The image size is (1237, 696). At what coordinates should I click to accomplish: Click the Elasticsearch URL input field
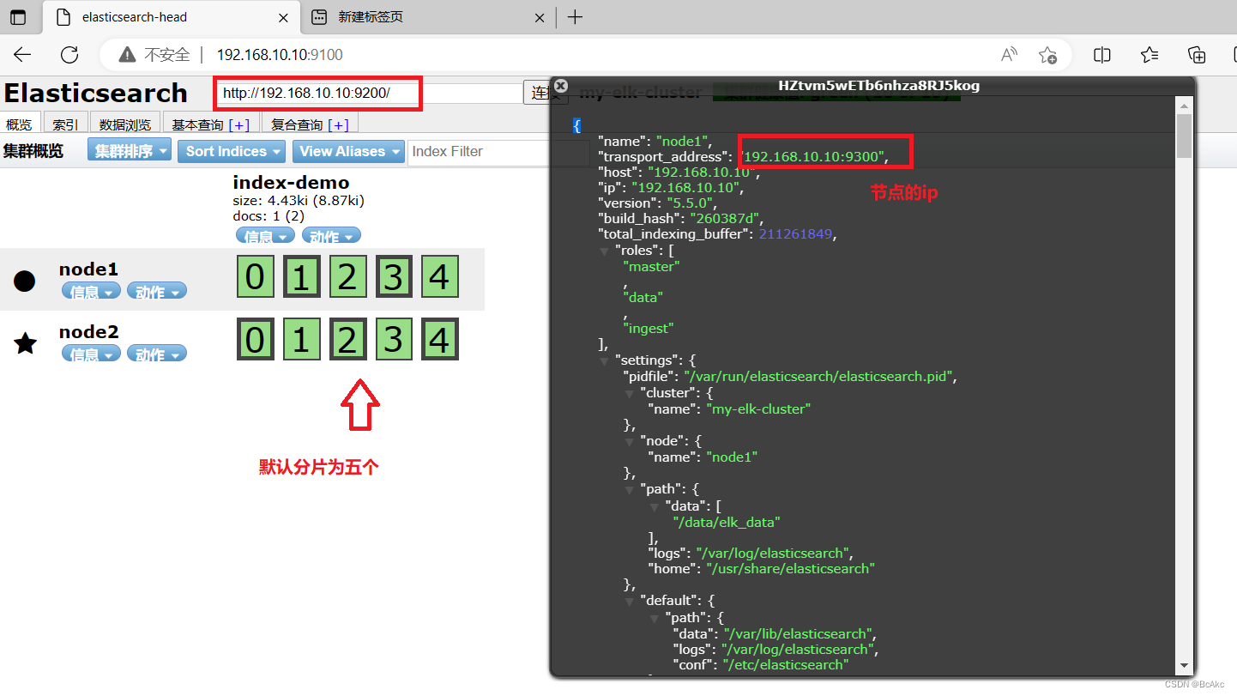(367, 93)
